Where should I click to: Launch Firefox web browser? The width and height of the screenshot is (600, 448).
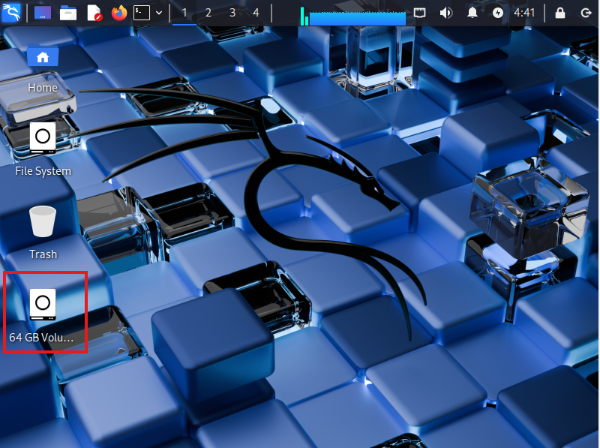coord(118,13)
